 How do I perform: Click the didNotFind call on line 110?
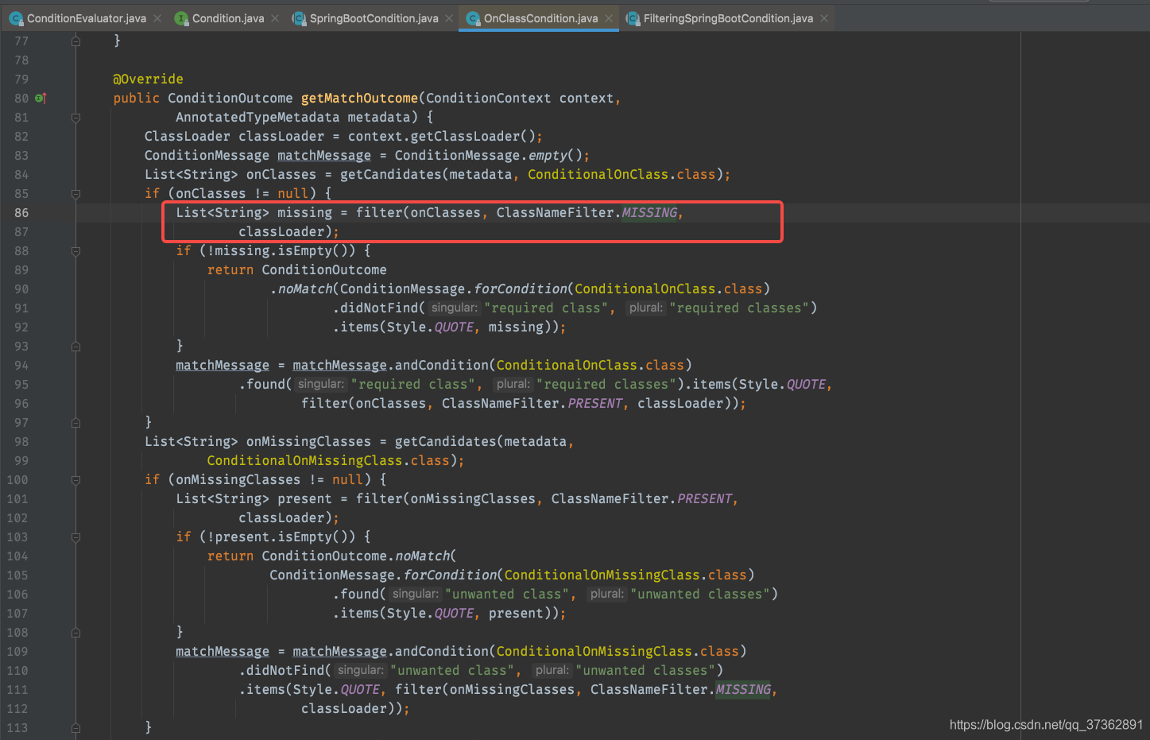tap(285, 670)
